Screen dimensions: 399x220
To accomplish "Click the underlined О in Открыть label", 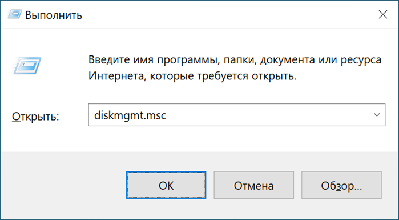I will click(x=16, y=117).
